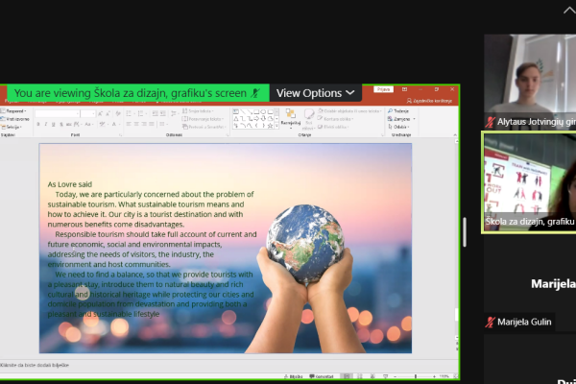
Task: Open the Odabir select dropdown
Action: pos(399,127)
